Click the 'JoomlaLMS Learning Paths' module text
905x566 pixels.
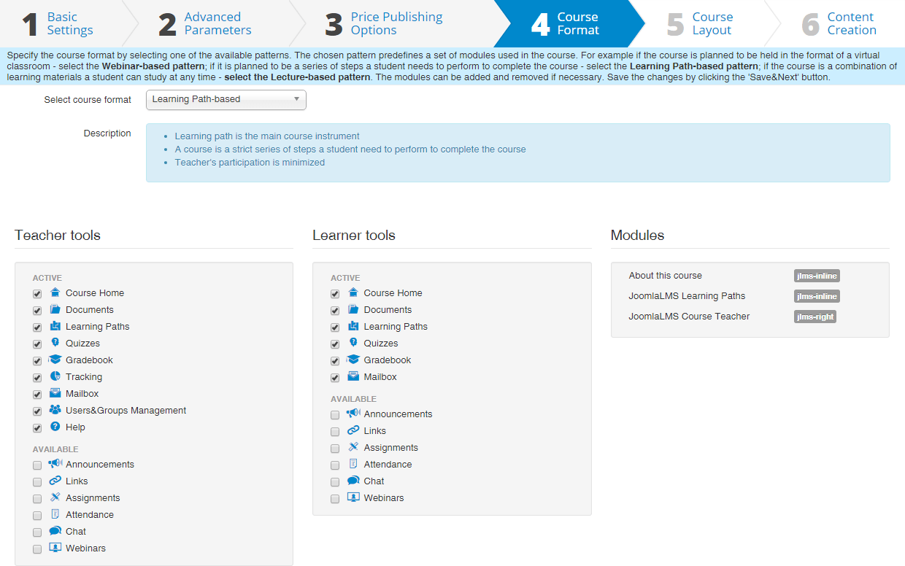tap(687, 296)
